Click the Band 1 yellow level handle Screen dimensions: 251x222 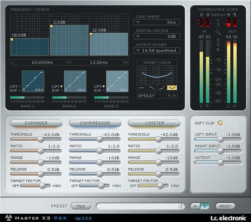pyautogui.click(x=12, y=39)
